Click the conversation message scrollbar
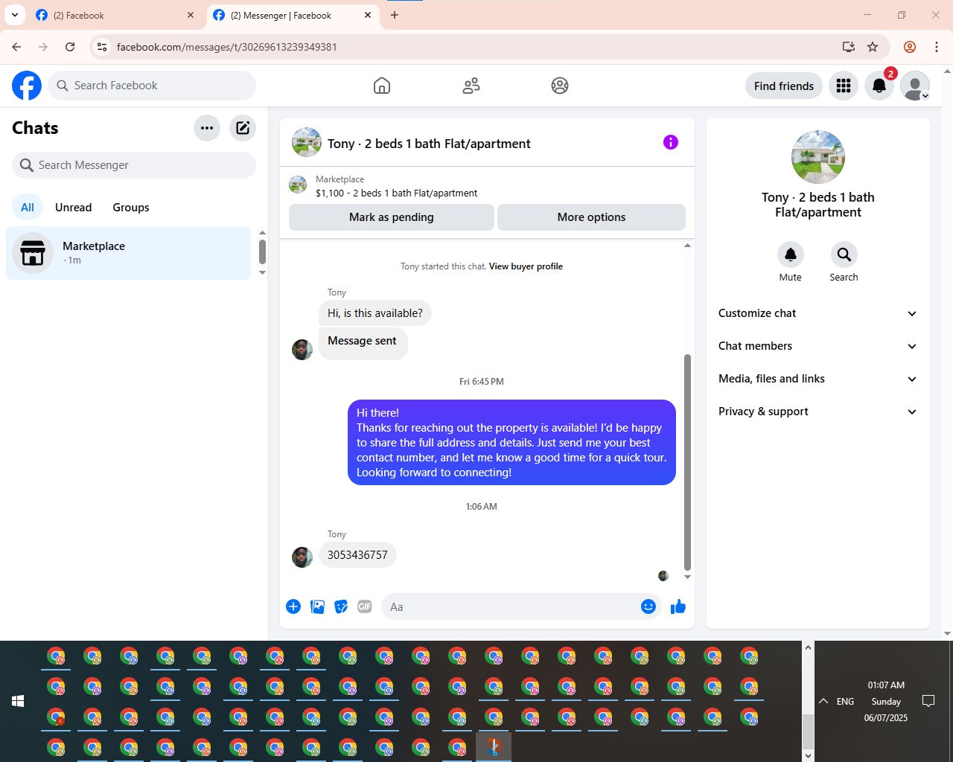Screen dimensions: 953x762 687,461
